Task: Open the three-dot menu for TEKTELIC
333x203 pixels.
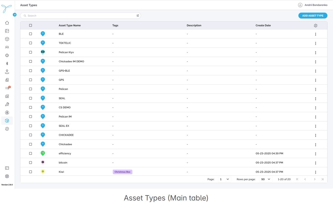Action: pyautogui.click(x=316, y=43)
